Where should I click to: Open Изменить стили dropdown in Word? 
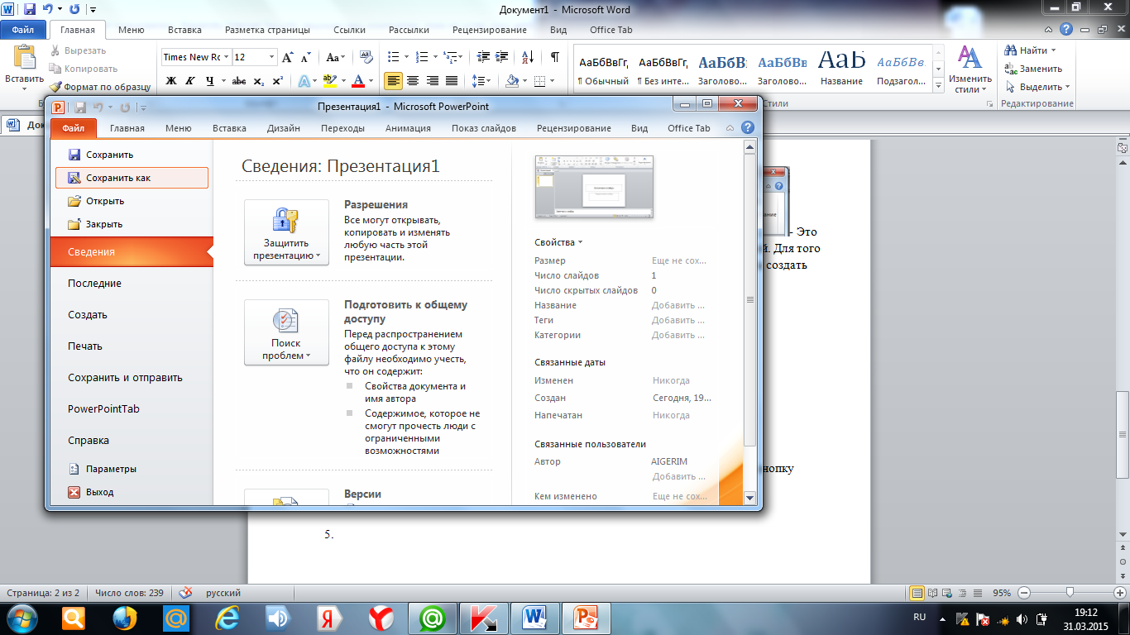point(969,69)
